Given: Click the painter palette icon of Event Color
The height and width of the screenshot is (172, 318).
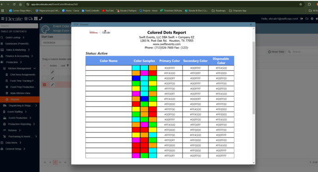Looking at the screenshot, I should pyautogui.click(x=45, y=30).
